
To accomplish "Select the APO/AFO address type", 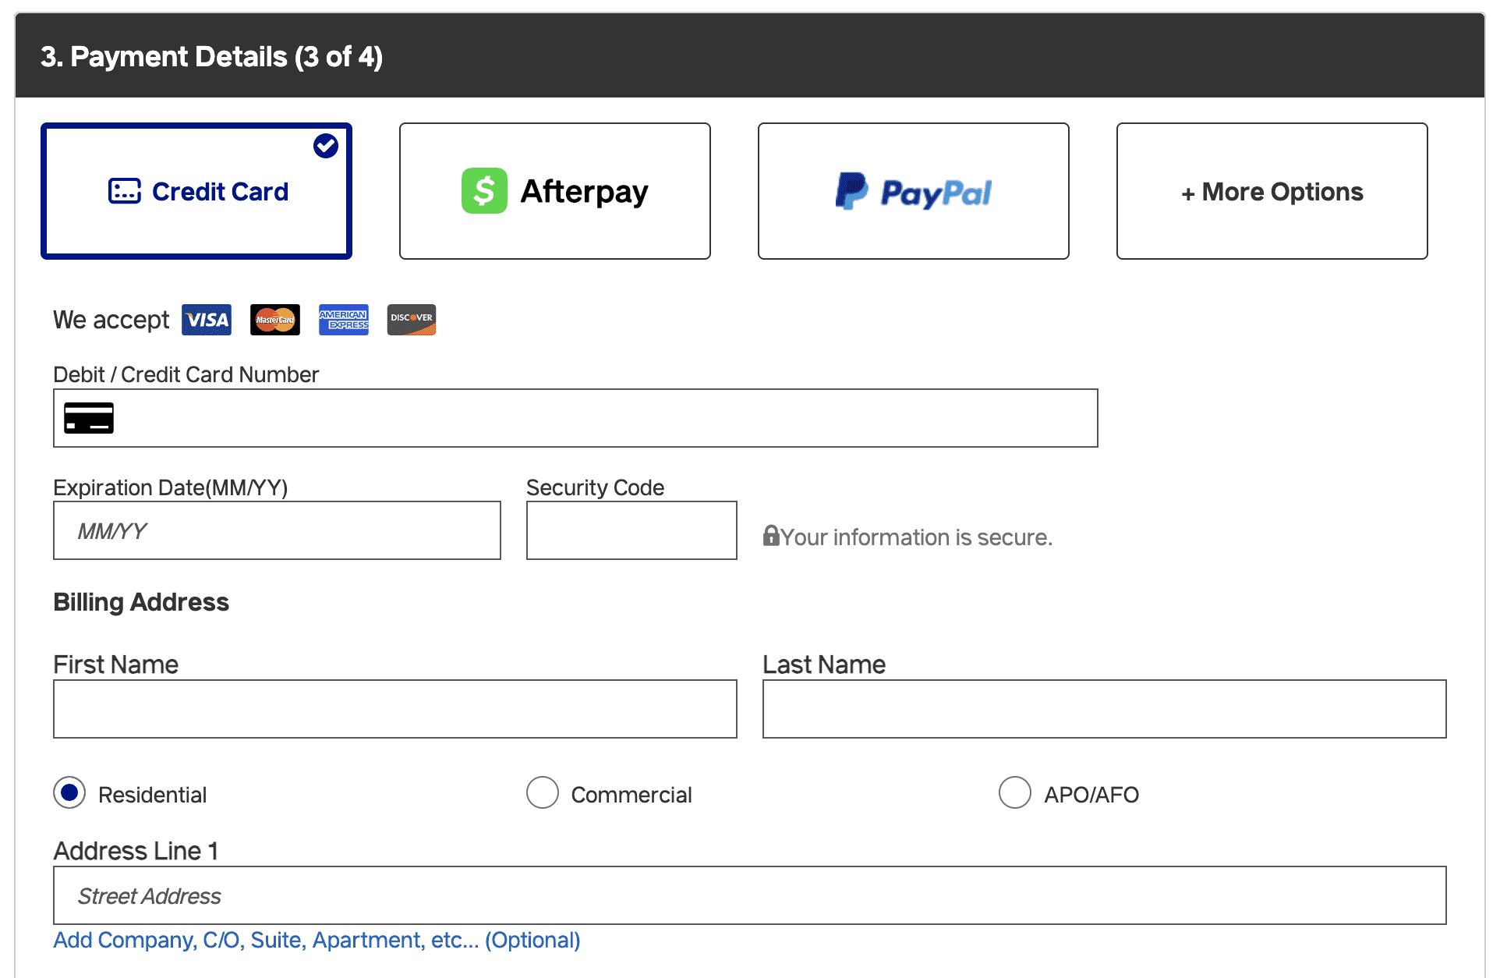I will 1015,793.
